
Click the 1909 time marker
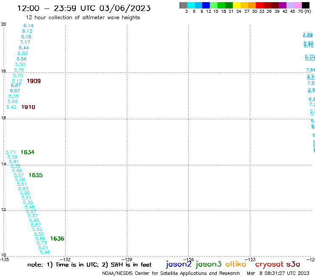click(34, 81)
